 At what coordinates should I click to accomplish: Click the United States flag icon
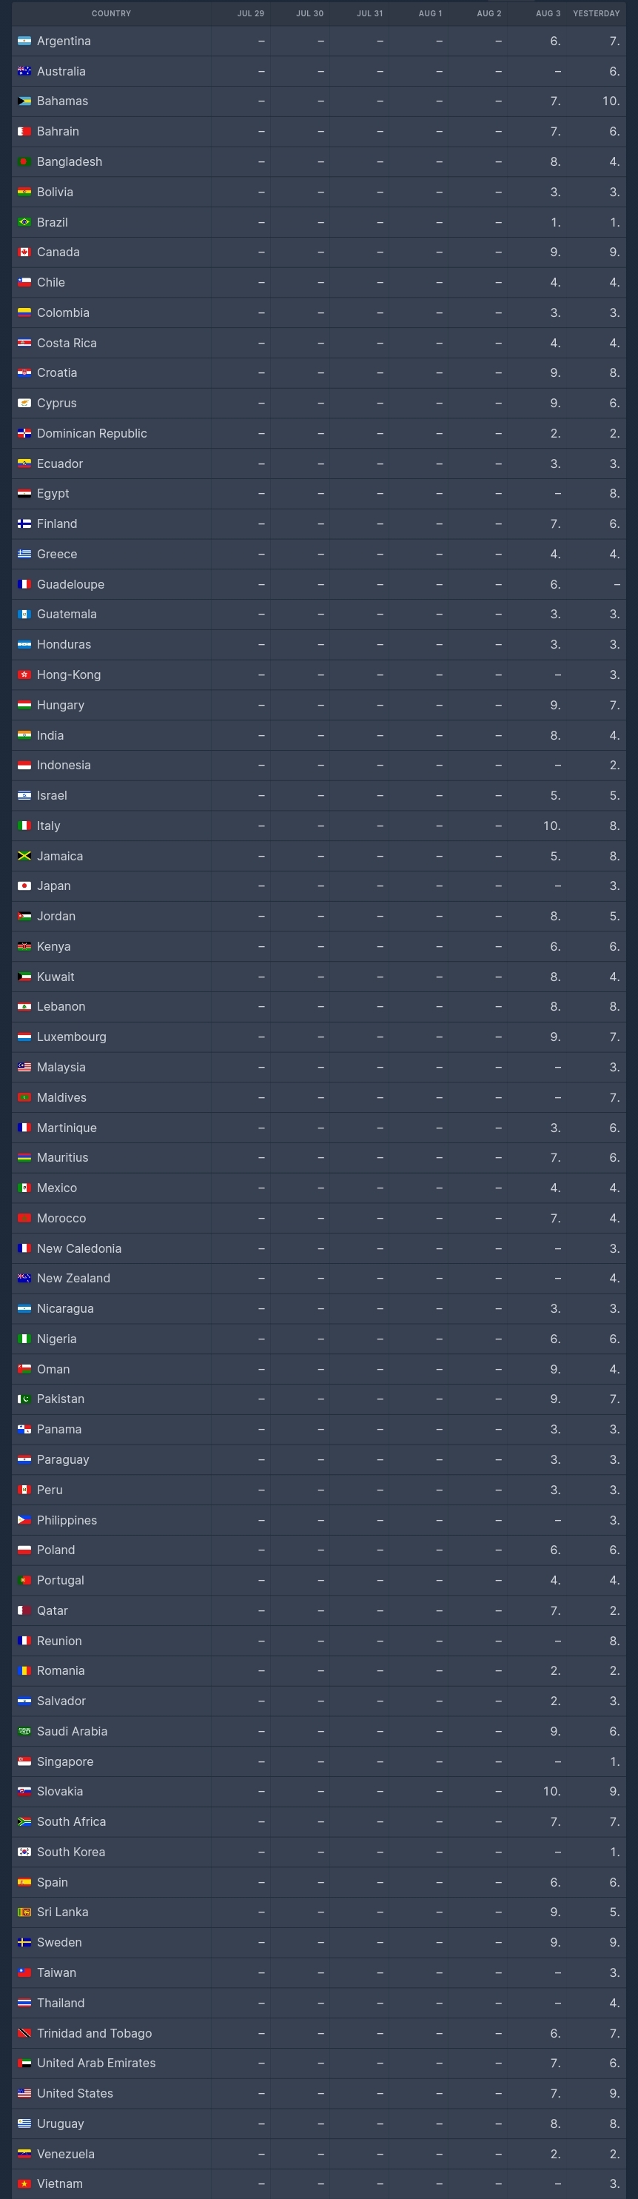(x=24, y=2093)
